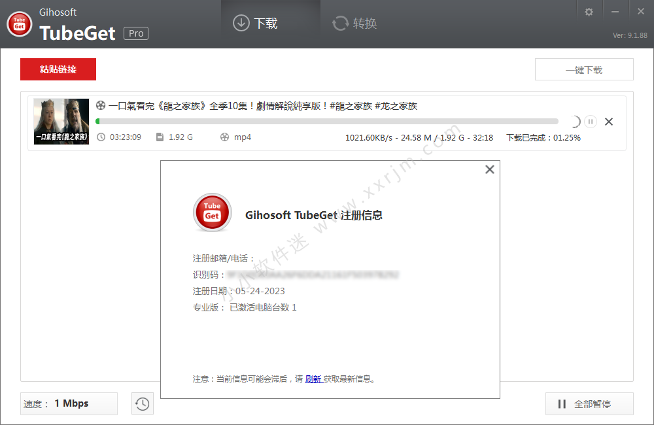Click the 下载已完成：01.25% status text

(x=543, y=138)
